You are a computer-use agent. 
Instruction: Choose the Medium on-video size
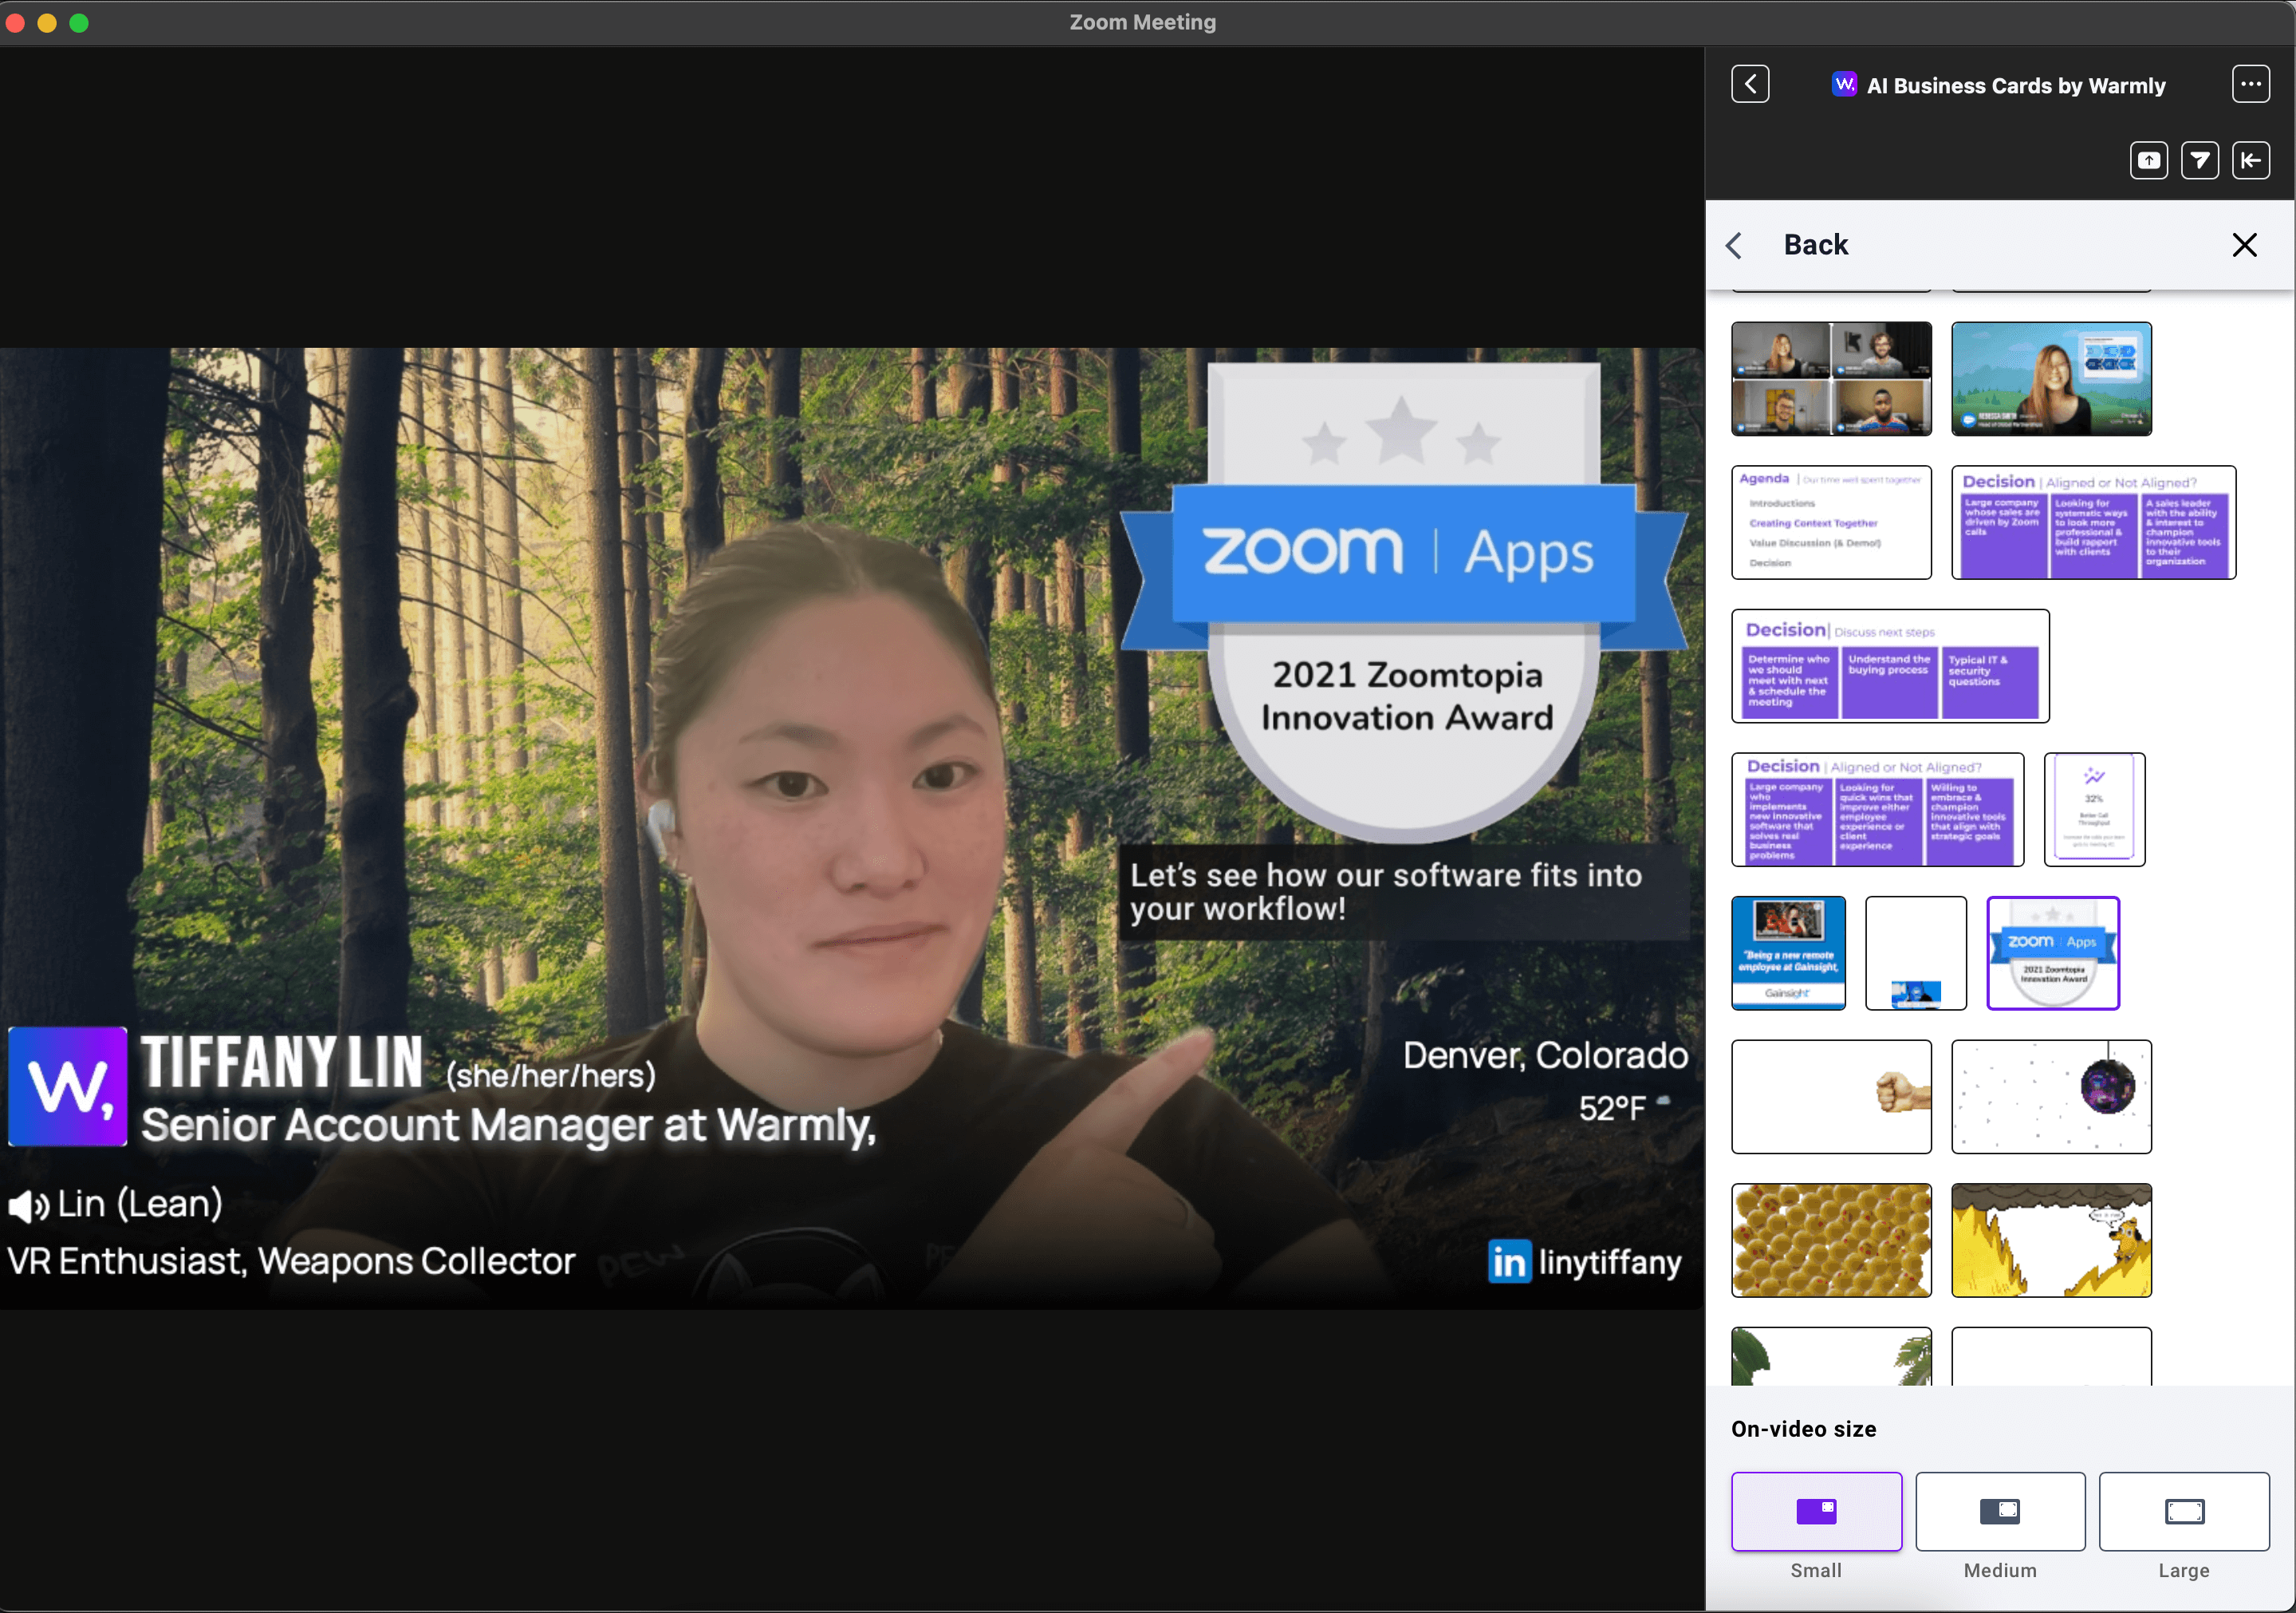pyautogui.click(x=2000, y=1511)
